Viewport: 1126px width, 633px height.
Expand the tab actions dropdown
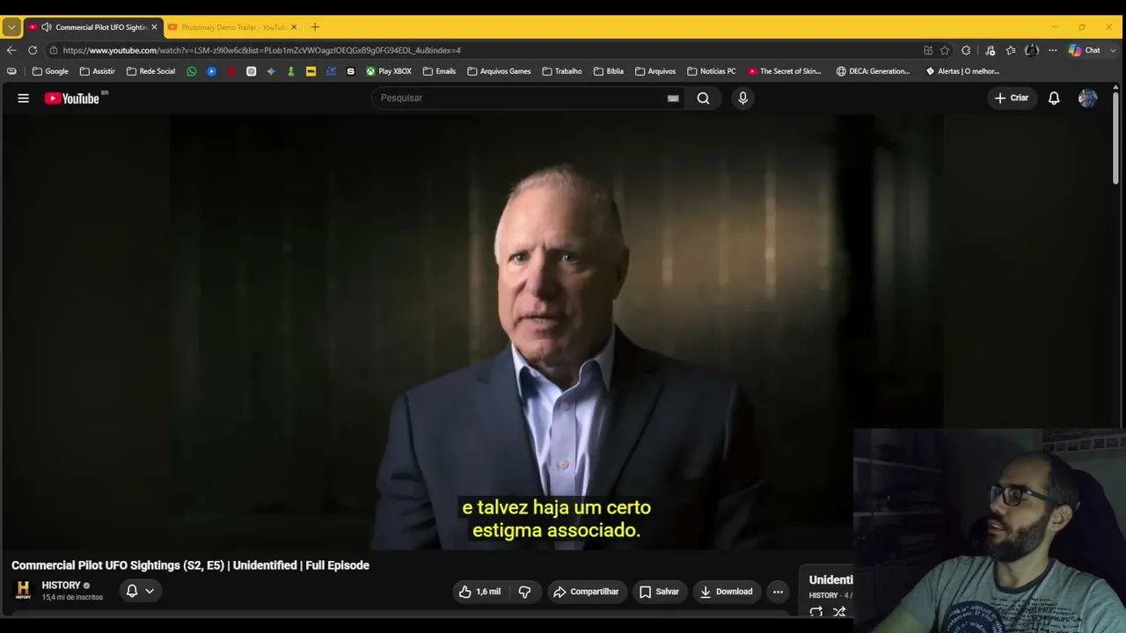[x=11, y=27]
